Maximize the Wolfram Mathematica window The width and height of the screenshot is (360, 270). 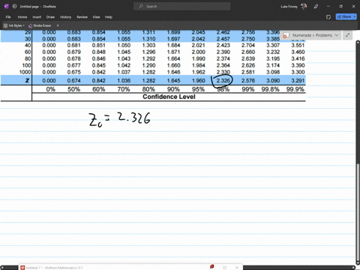click(225, 268)
